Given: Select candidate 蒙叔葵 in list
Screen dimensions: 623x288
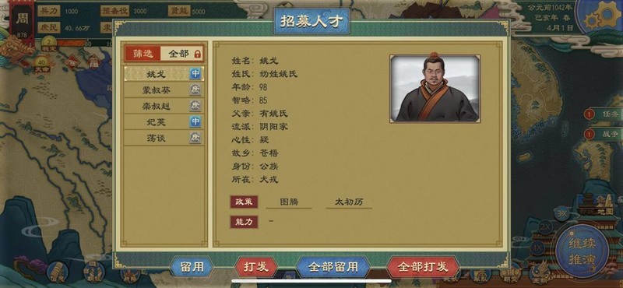Looking at the screenshot, I should [164, 90].
